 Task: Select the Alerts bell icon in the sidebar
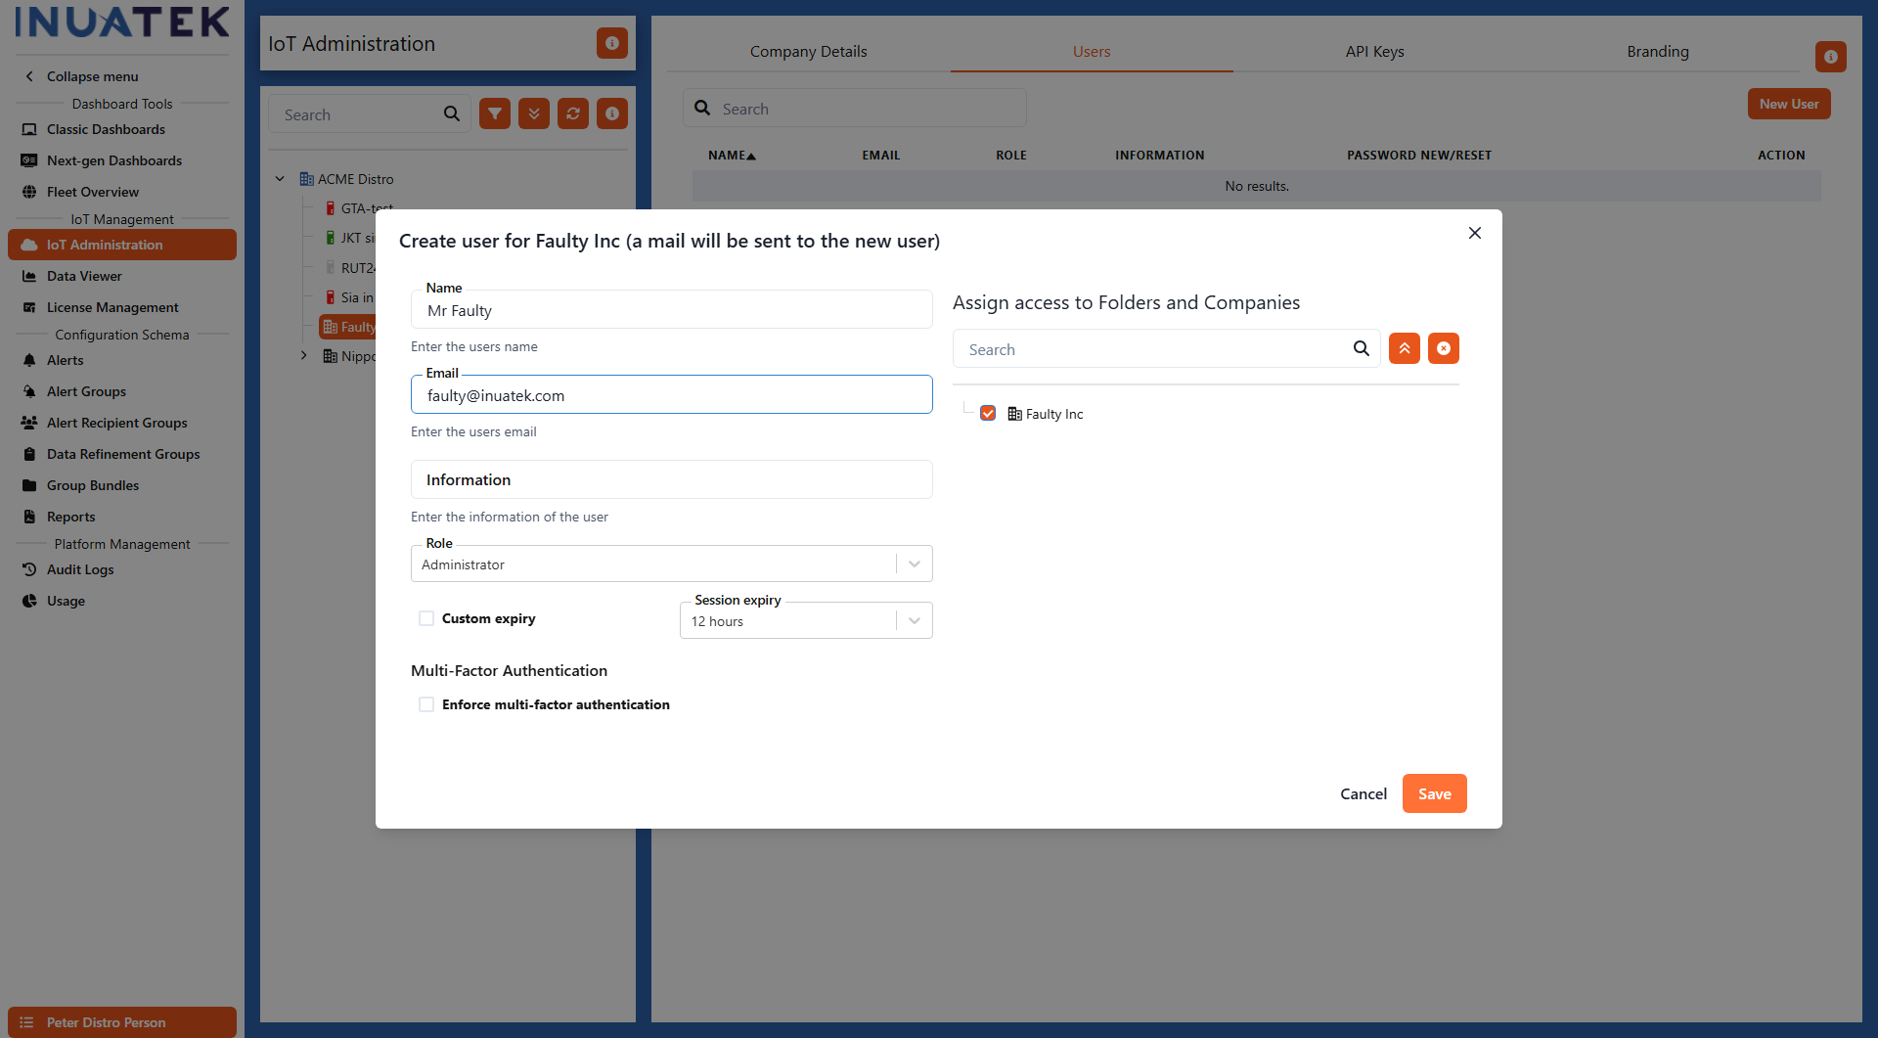[x=29, y=360]
